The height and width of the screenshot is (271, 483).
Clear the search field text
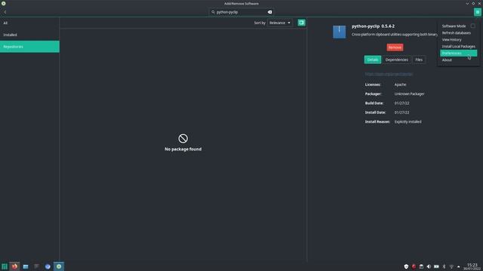point(270,12)
